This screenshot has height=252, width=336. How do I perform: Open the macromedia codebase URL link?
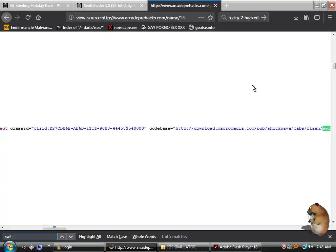tap(253, 128)
